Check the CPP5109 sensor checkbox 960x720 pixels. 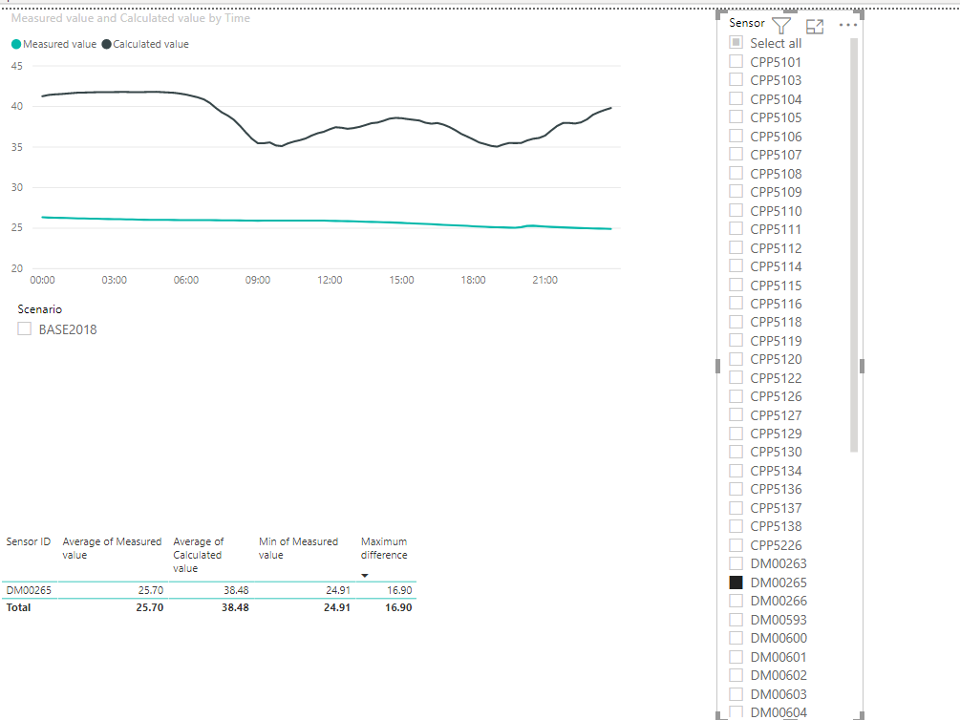click(x=736, y=192)
